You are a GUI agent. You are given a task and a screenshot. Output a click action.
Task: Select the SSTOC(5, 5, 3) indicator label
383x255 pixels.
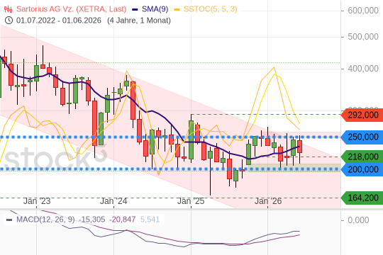[211, 9]
